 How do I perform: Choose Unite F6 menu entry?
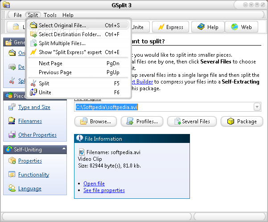pos(78,92)
